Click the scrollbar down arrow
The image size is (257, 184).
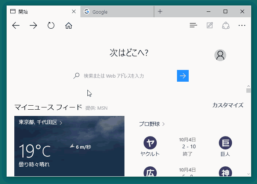pyautogui.click(x=249, y=174)
